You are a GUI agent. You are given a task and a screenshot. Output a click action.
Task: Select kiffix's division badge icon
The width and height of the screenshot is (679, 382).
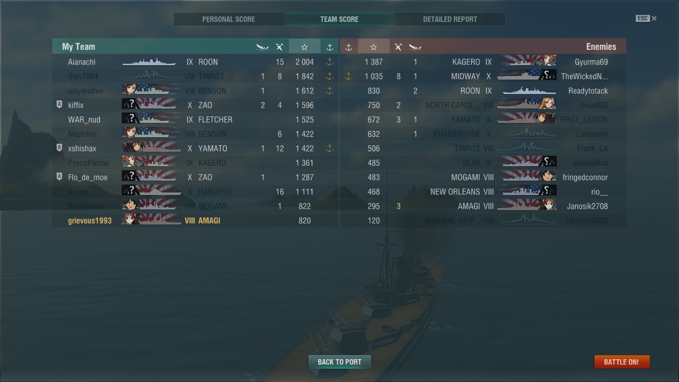click(x=59, y=105)
